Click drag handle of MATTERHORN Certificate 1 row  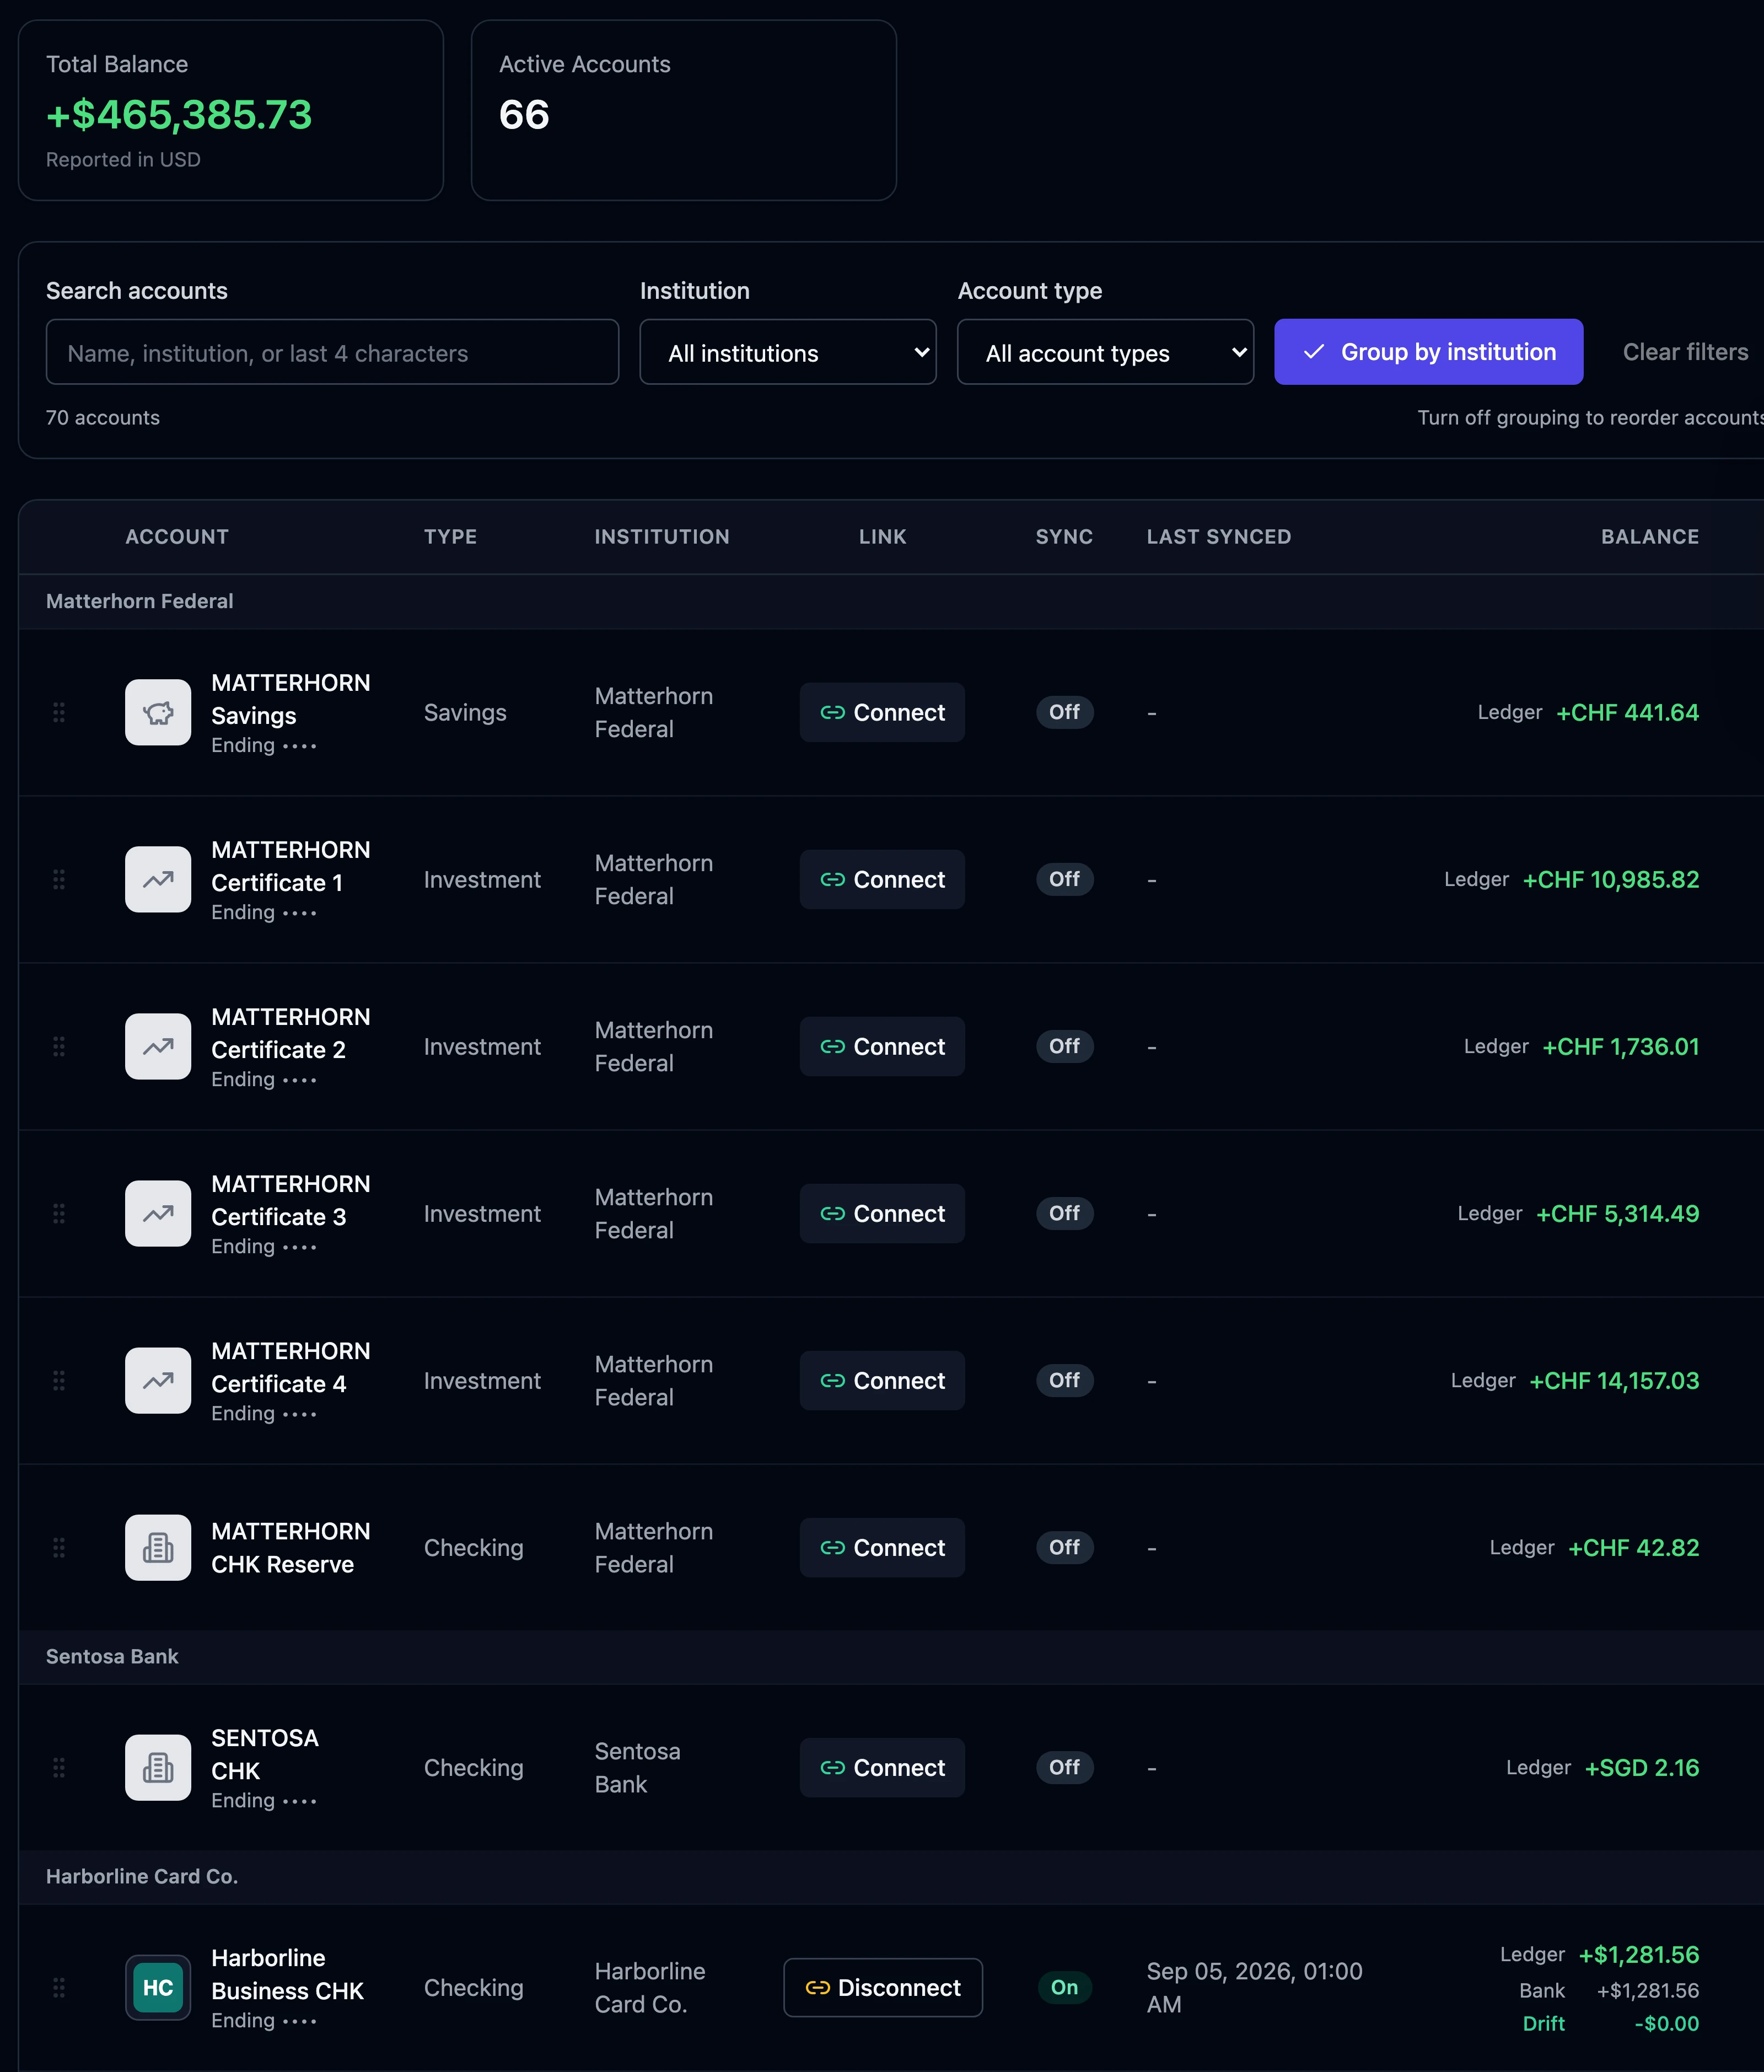pyautogui.click(x=59, y=879)
